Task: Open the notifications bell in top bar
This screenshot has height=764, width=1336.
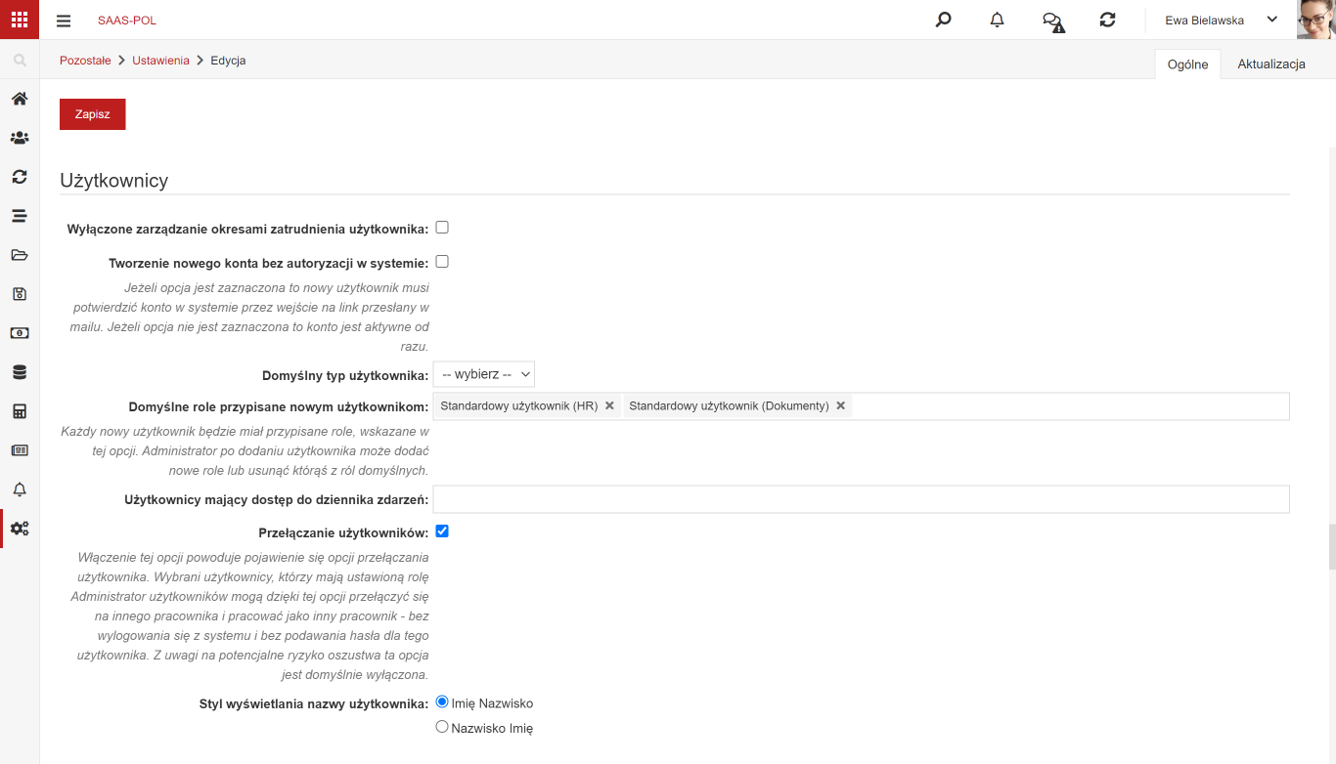Action: point(998,20)
